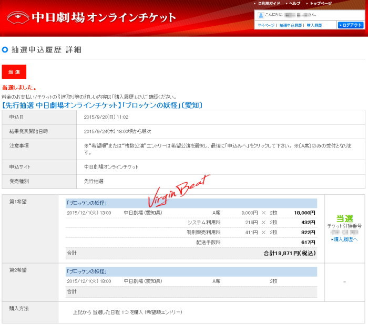Click the 購入方法 label
Viewport: 368px width, 325px height.
coord(19,308)
